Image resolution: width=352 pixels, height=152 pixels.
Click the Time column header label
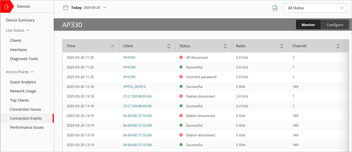[71, 46]
